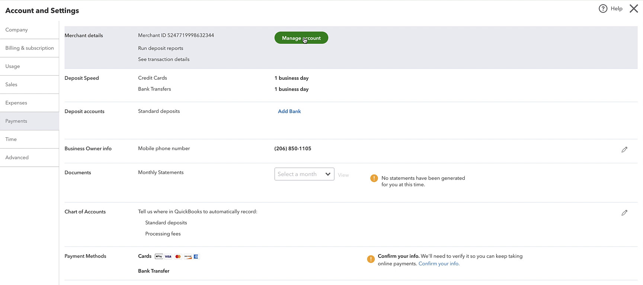Edit Business Owner info with pencil icon

click(624, 150)
